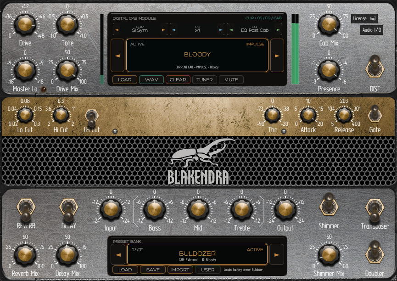Go to previous preset in bank
397x281 pixels.
point(118,255)
